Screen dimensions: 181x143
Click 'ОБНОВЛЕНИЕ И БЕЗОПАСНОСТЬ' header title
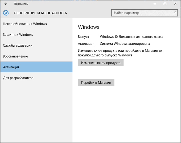pyautogui.click(x=40, y=13)
